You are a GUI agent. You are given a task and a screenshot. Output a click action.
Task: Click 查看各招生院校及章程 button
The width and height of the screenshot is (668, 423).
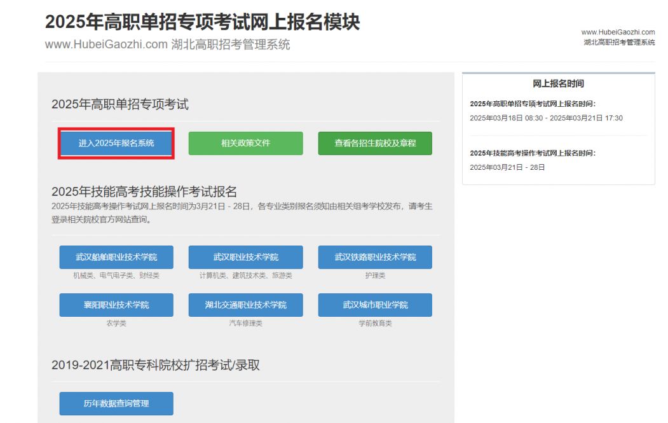pos(375,143)
